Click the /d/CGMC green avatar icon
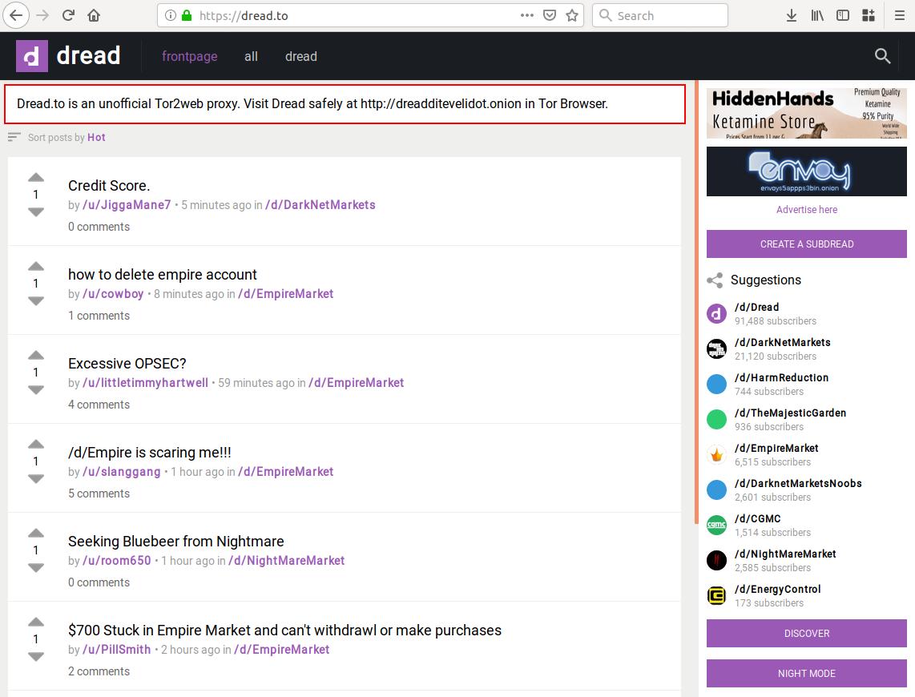The height and width of the screenshot is (697, 915). click(x=716, y=525)
